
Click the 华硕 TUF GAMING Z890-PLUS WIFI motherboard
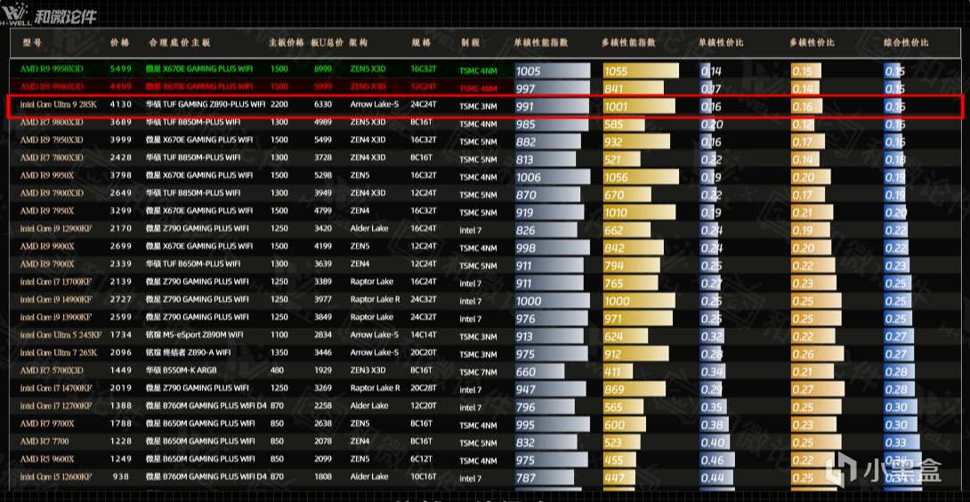coord(206,105)
